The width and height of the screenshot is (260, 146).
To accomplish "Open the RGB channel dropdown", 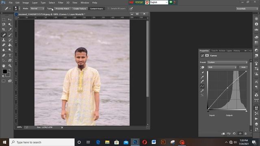I will (x=222, y=67).
